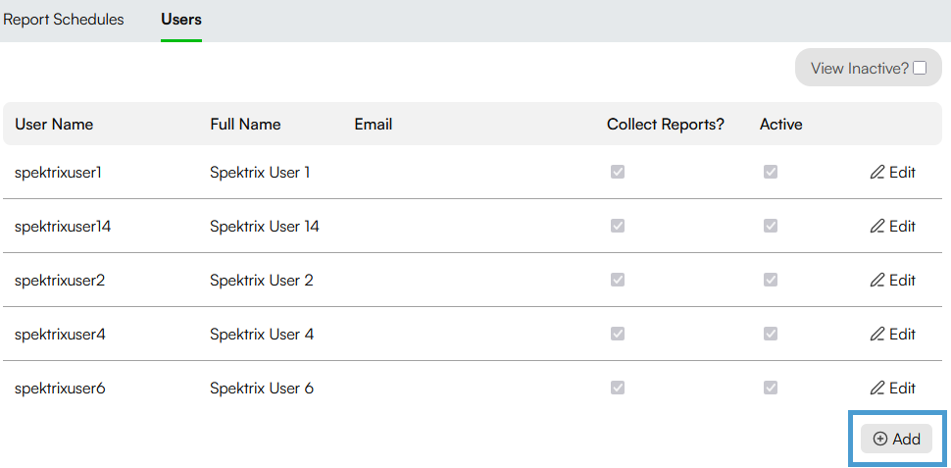Click the Collect Reports? column header
The width and height of the screenshot is (951, 468).
tap(666, 125)
